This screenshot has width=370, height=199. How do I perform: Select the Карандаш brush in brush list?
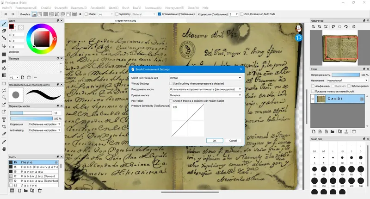(x=33, y=172)
